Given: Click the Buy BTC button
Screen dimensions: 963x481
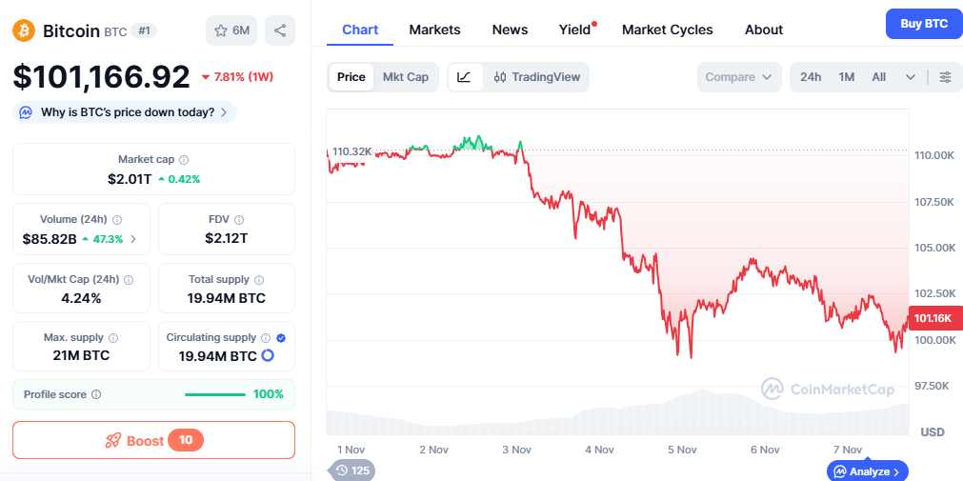Looking at the screenshot, I should click(x=923, y=24).
